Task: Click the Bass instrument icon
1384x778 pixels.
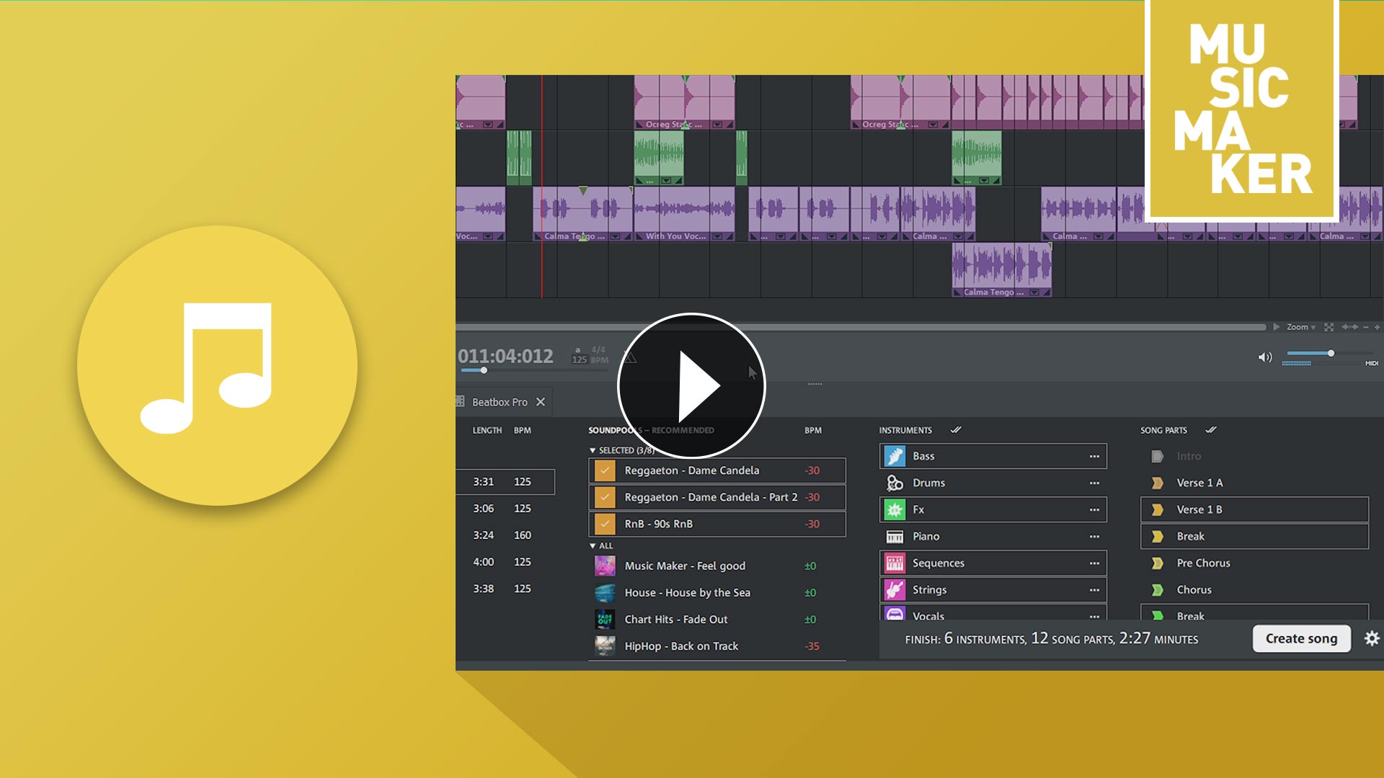Action: point(894,456)
